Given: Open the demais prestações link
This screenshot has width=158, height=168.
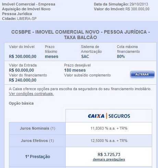Looking at the screenshot, I should tap(109, 159).
